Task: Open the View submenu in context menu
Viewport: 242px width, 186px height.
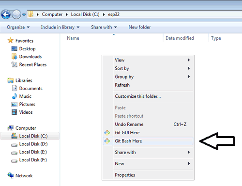Action: point(148,60)
